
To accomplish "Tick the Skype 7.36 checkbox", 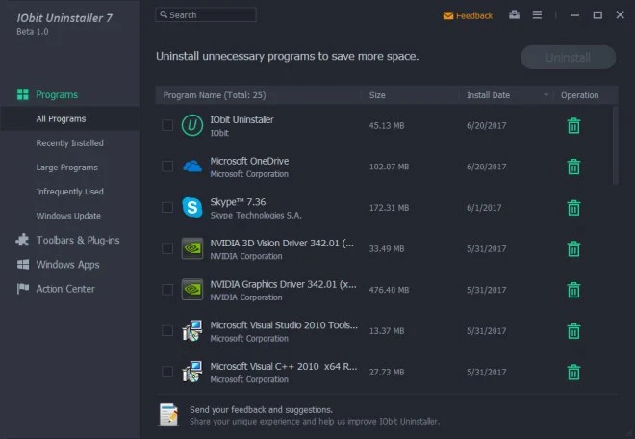I will tap(167, 208).
